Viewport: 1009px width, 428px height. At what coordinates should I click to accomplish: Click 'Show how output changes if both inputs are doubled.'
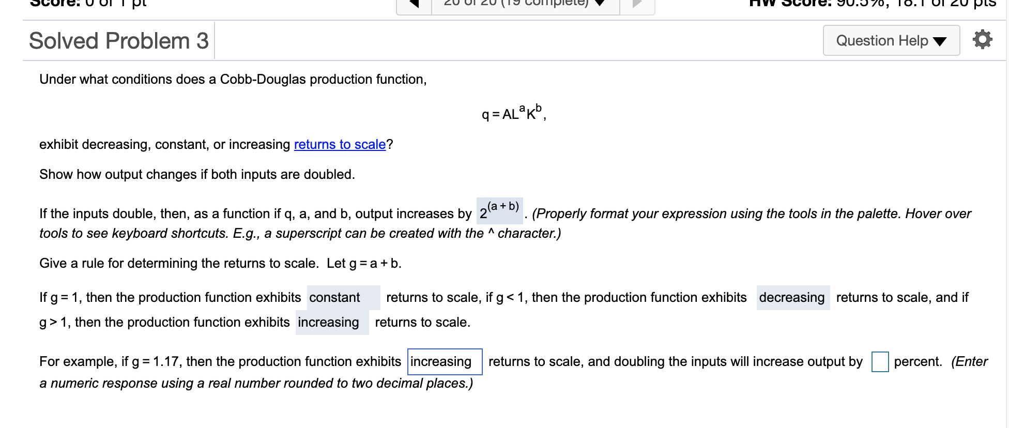pyautogui.click(x=197, y=174)
